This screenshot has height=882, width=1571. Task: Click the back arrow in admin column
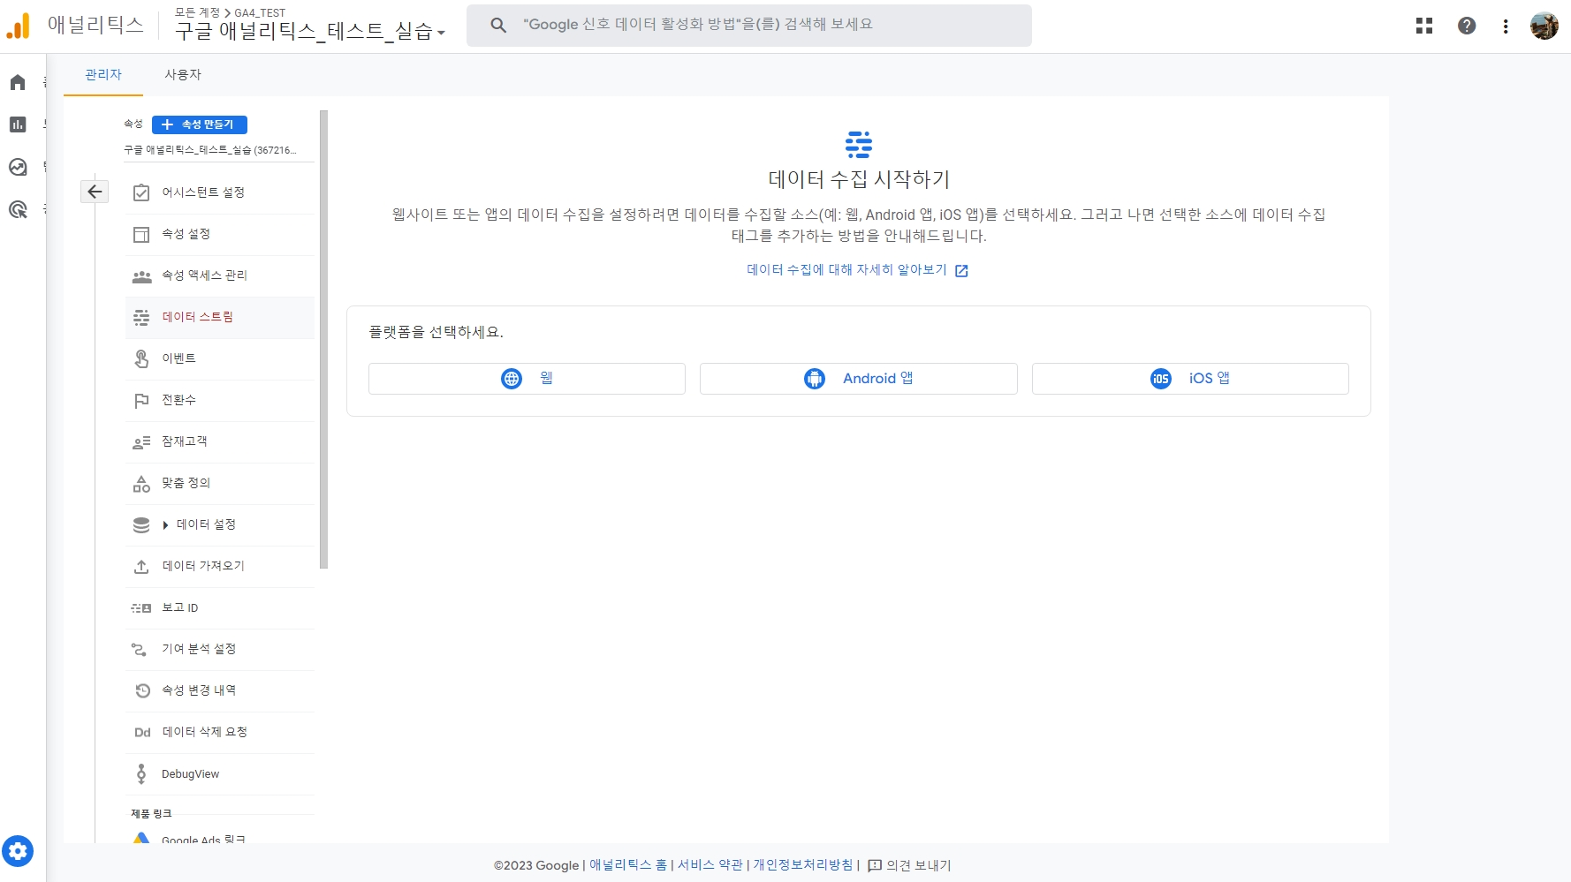coord(95,192)
